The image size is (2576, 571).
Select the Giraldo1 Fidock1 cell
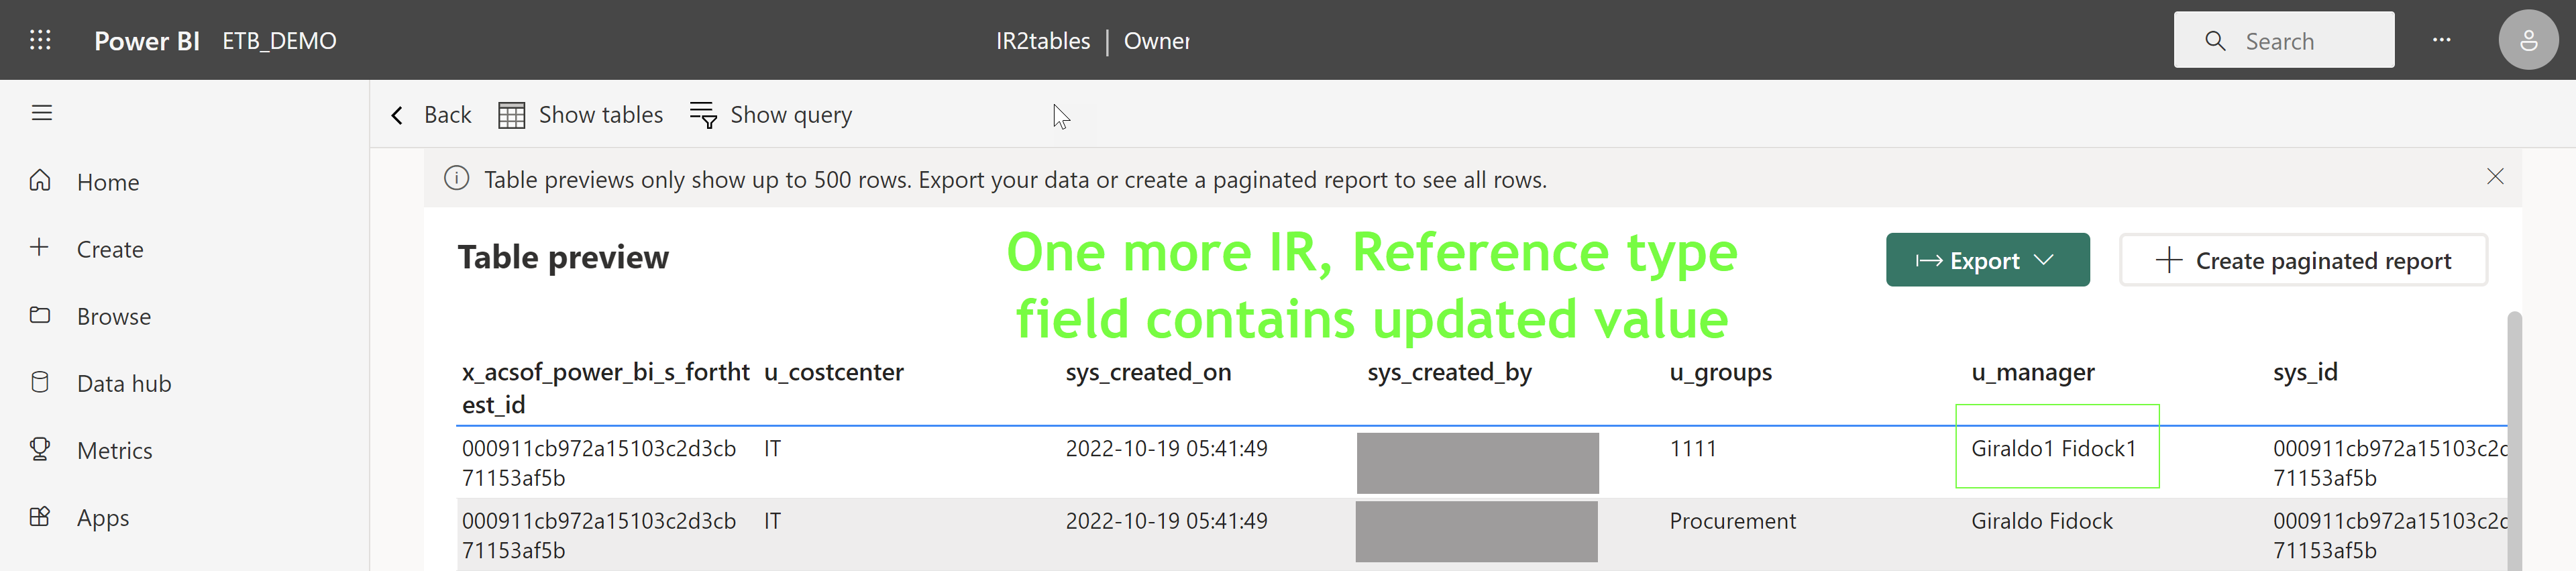(2053, 449)
